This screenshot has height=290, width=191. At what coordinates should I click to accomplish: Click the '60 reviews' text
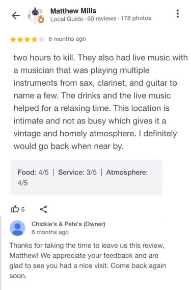click(102, 19)
